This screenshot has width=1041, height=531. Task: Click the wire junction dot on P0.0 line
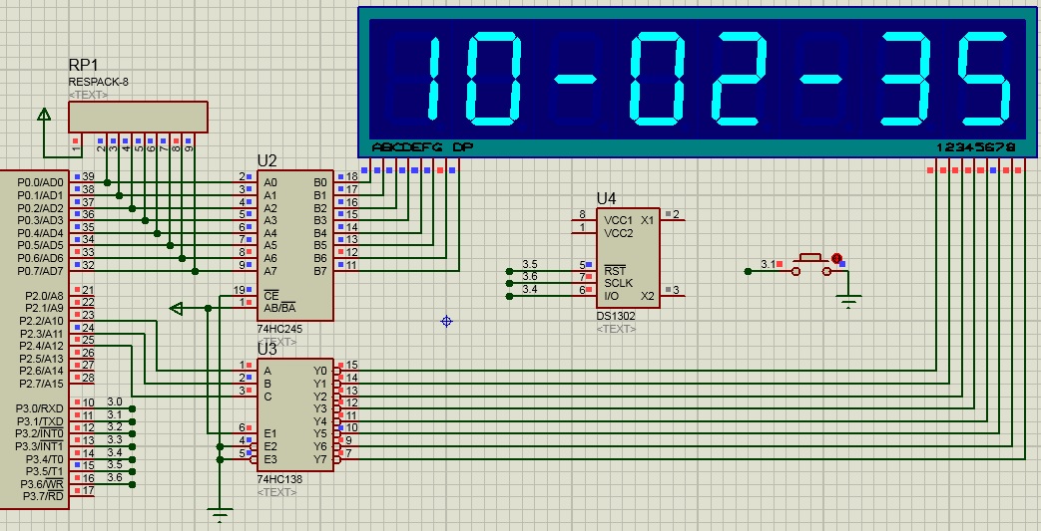(107, 182)
